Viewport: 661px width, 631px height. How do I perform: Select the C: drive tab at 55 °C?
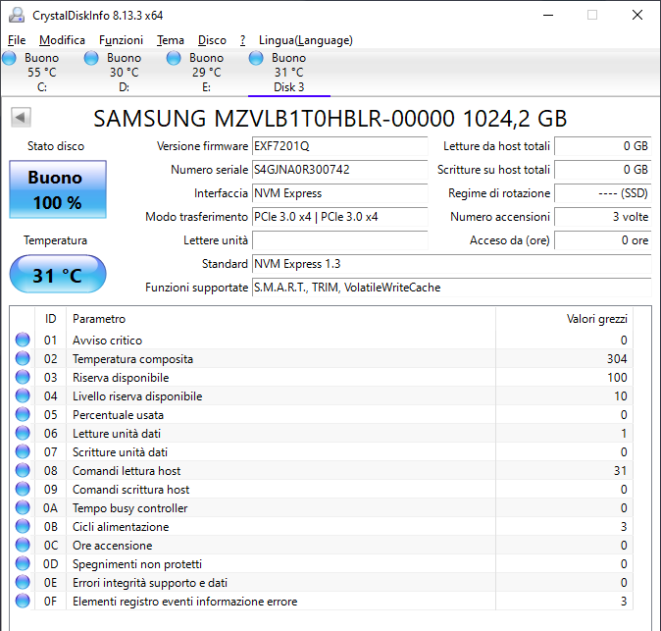(41, 73)
